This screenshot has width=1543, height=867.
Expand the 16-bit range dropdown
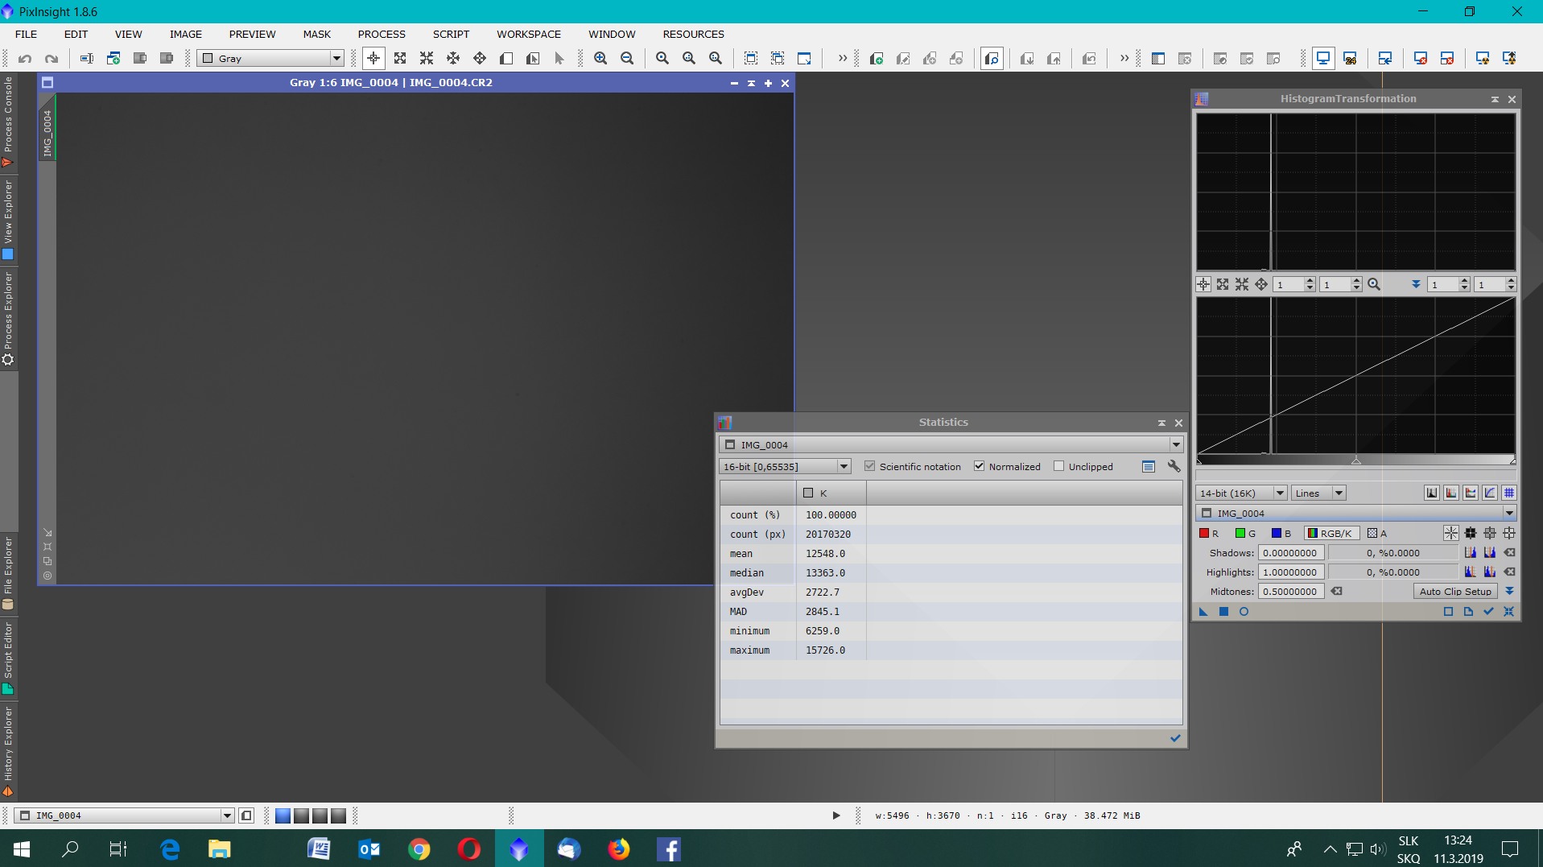point(843,466)
